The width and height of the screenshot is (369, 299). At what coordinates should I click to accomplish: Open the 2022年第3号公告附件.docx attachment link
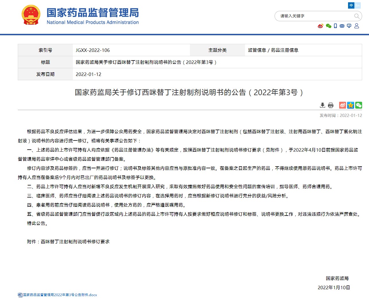pos(60,295)
